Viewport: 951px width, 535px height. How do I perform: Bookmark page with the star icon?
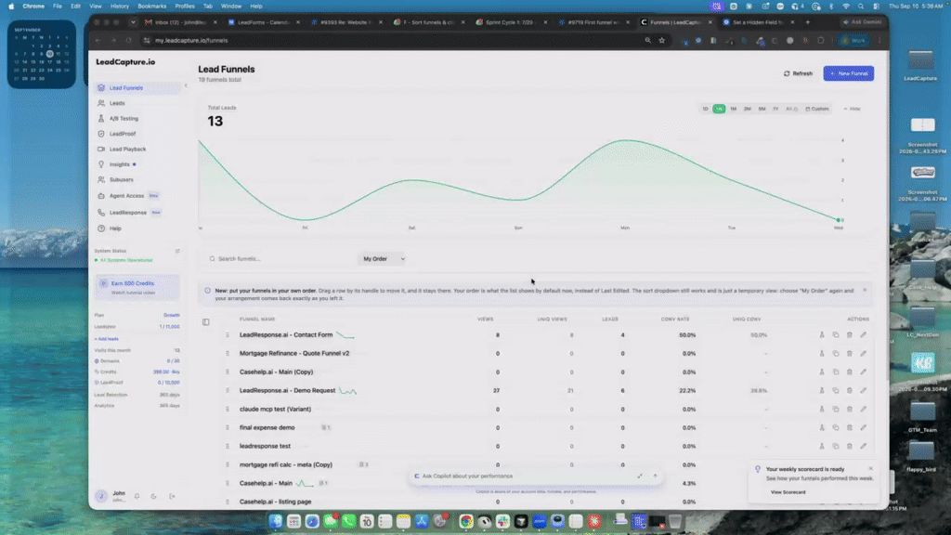pyautogui.click(x=661, y=41)
